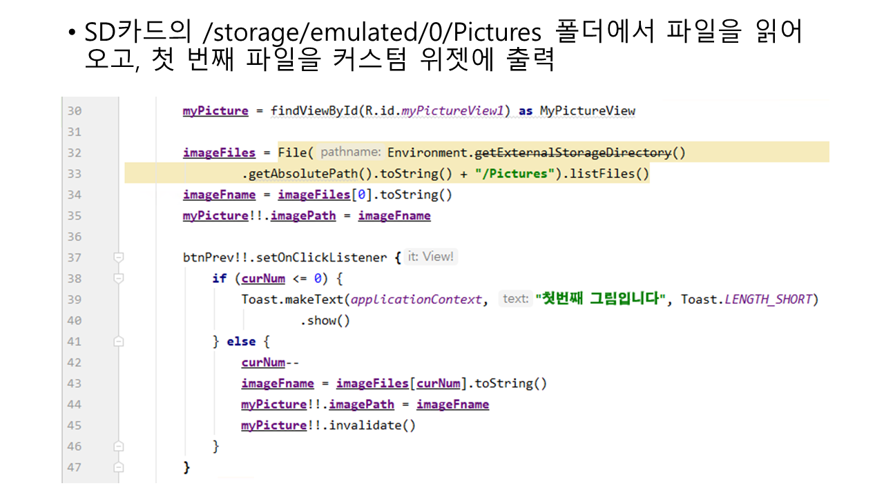Collapse the if-block fold marker on line 38

click(x=119, y=278)
